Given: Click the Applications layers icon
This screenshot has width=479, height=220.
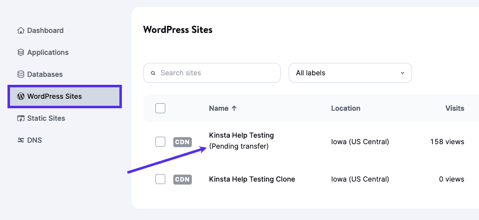Looking at the screenshot, I should [x=20, y=52].
